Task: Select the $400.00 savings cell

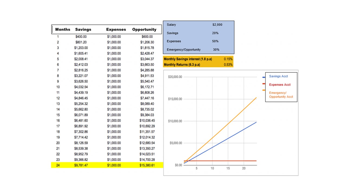Action: [81, 37]
